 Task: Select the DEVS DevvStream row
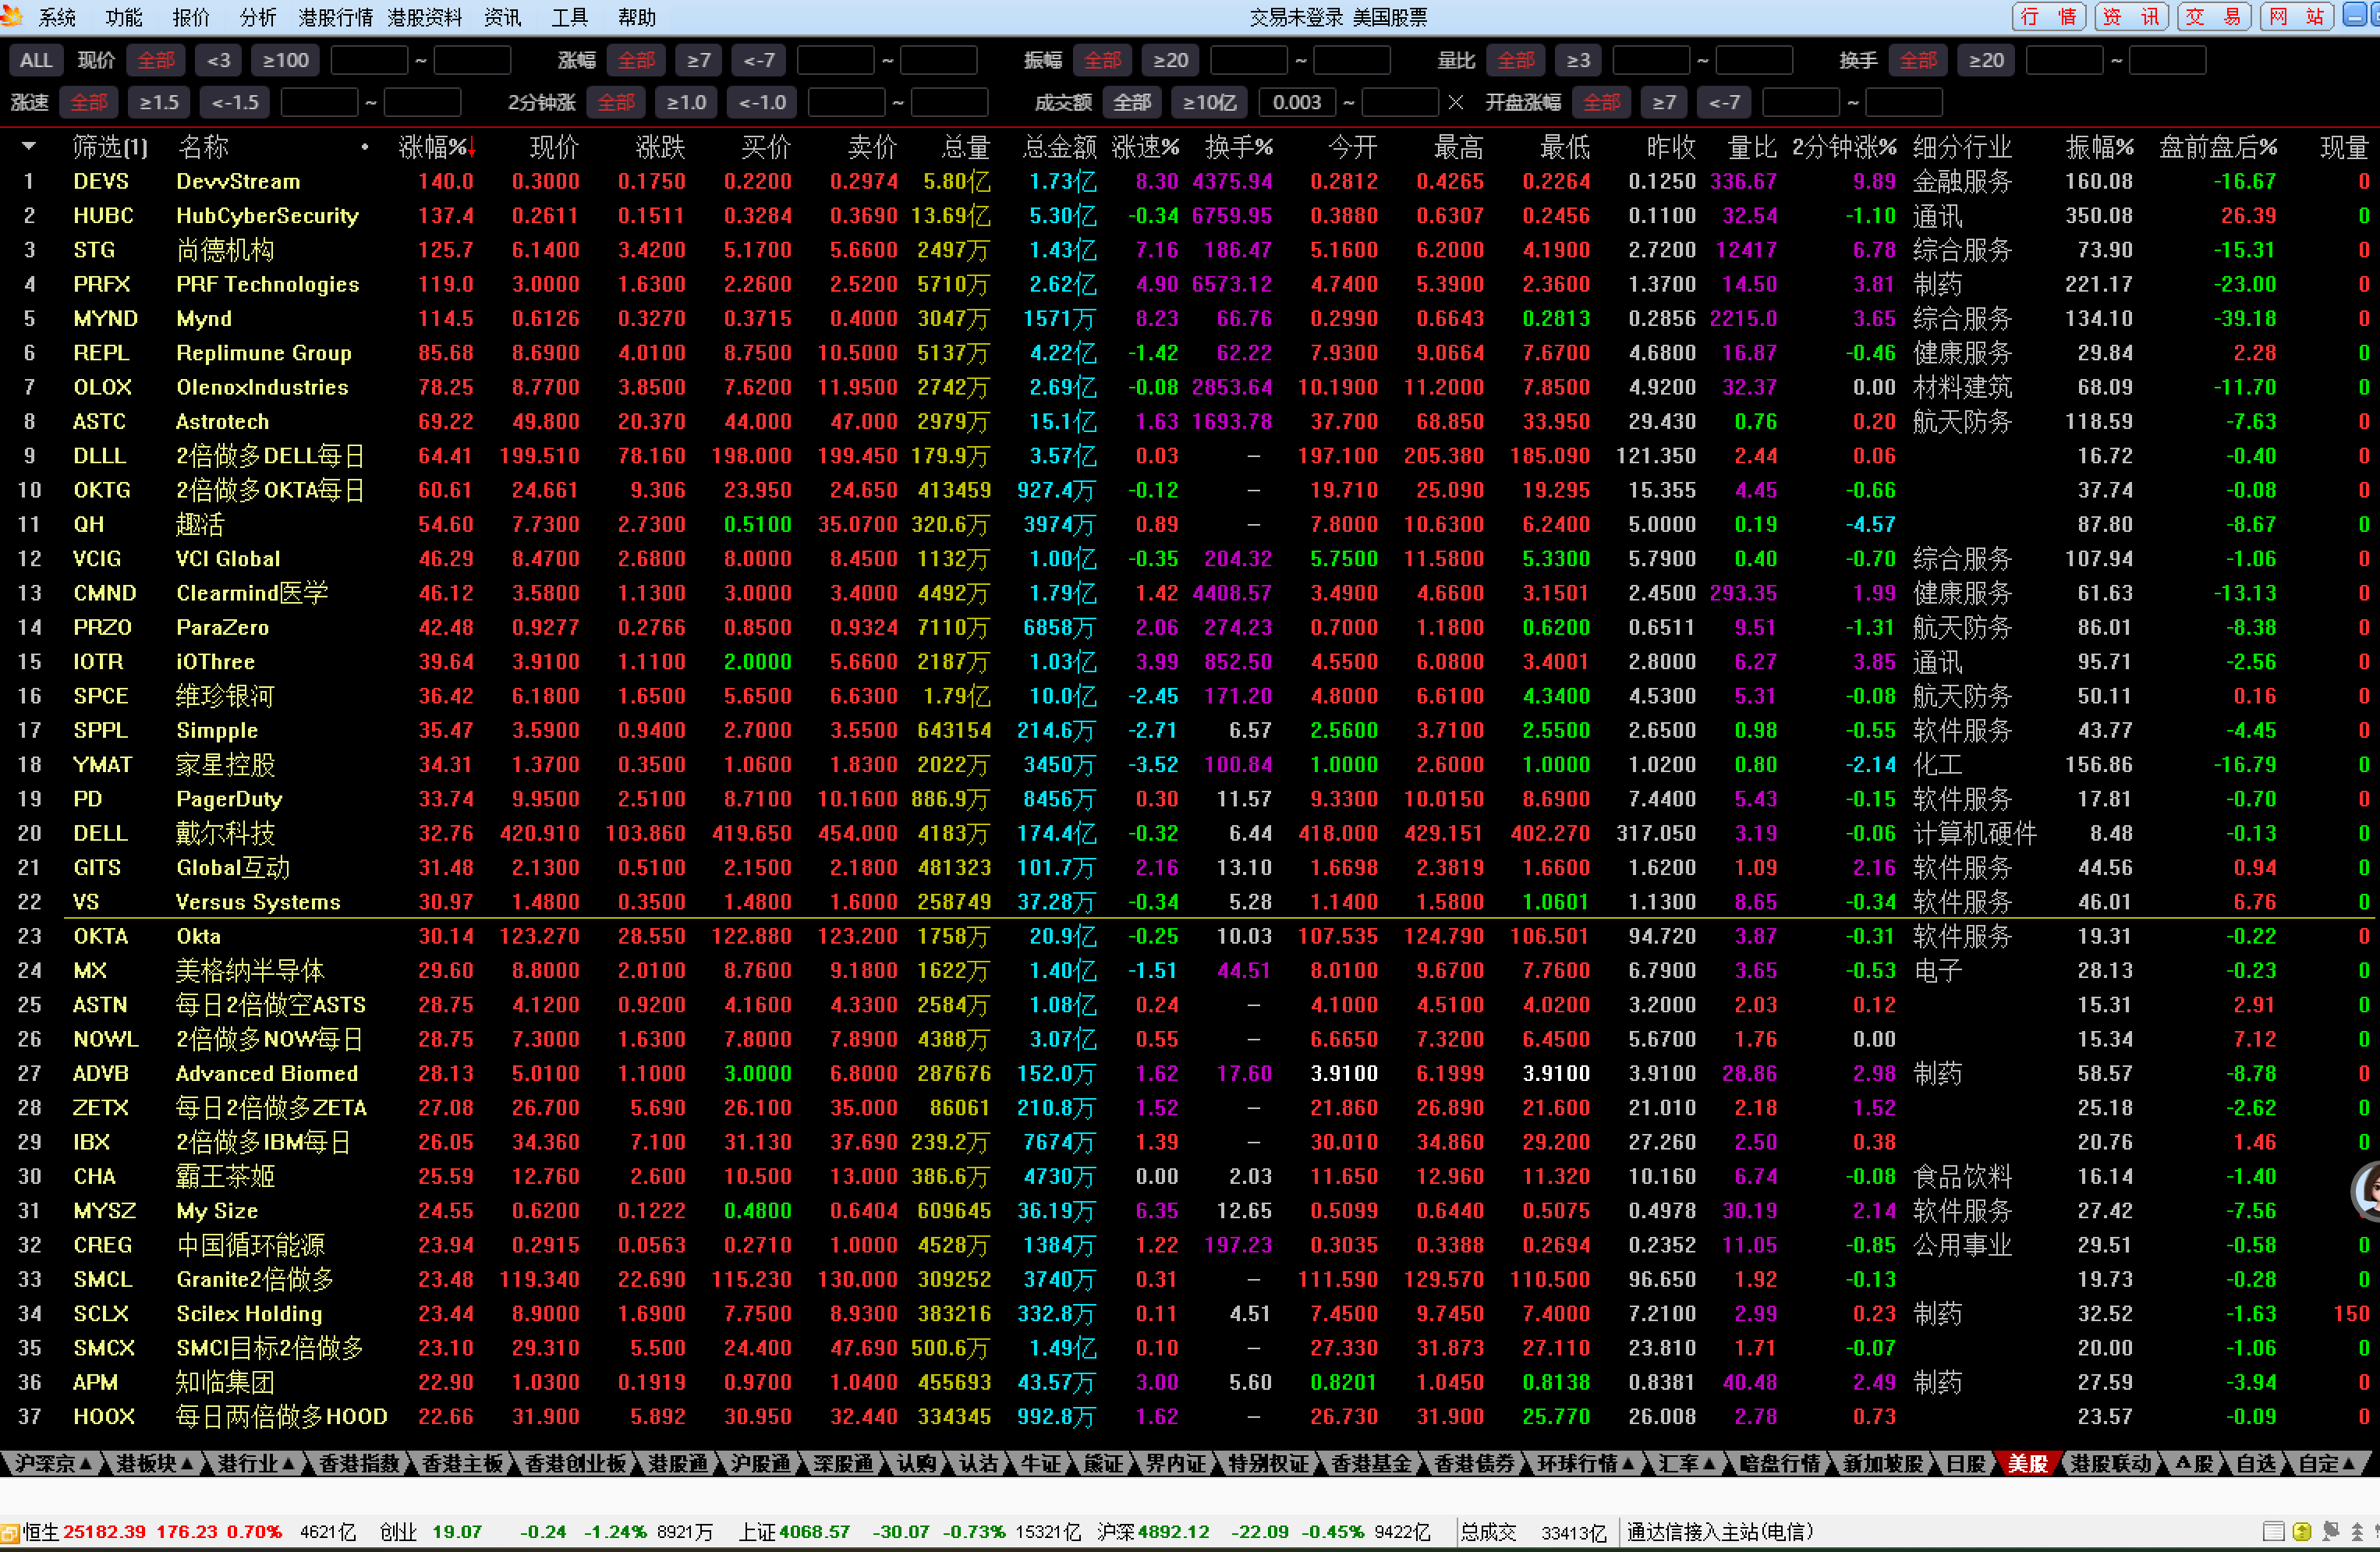(x=1190, y=181)
